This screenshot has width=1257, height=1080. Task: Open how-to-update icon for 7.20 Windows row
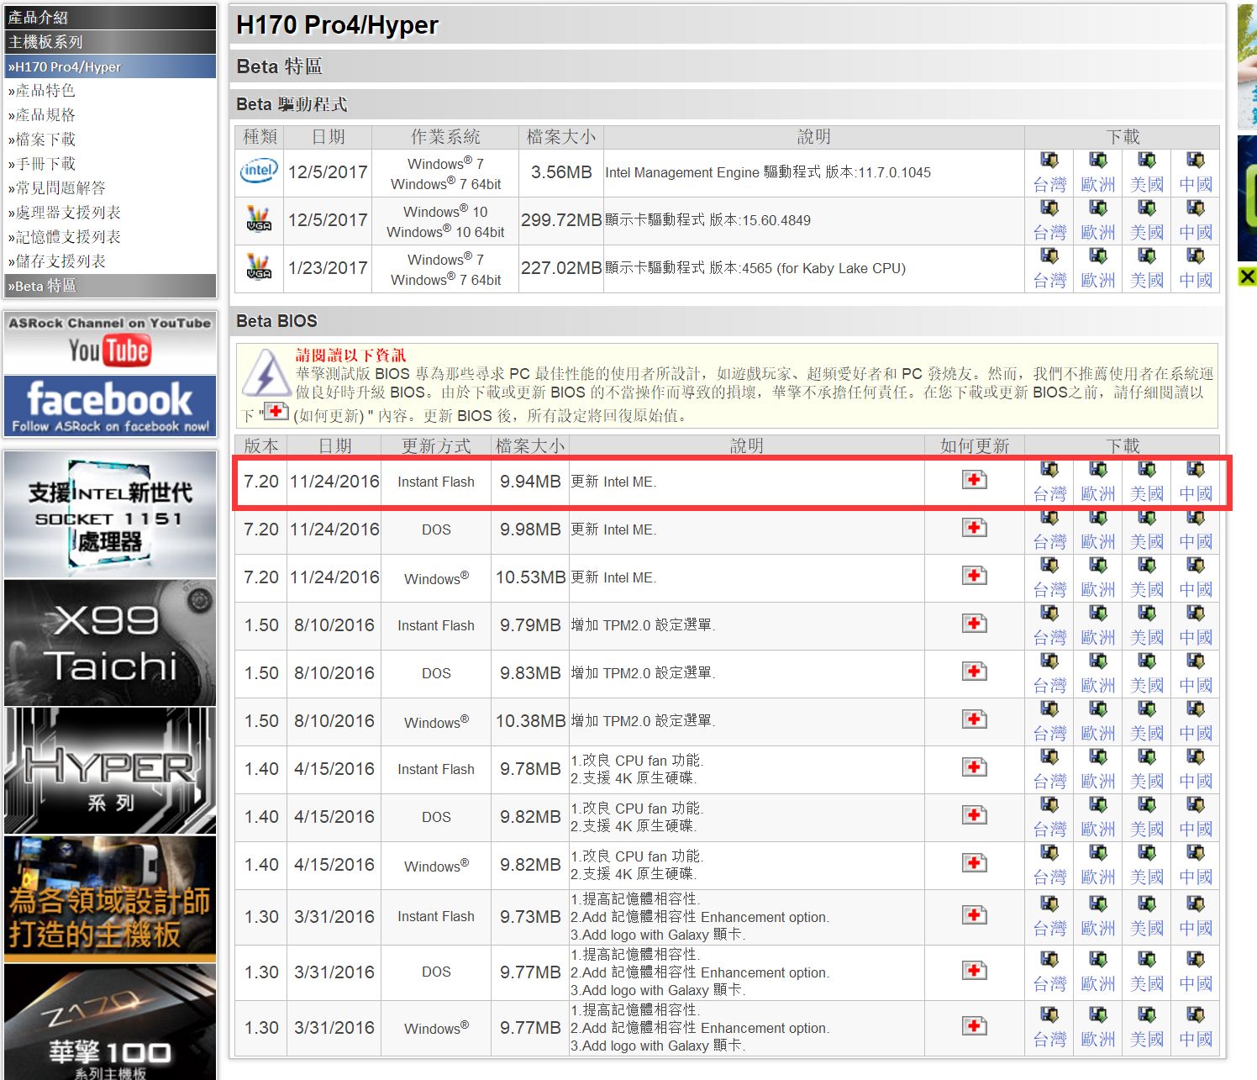[975, 576]
